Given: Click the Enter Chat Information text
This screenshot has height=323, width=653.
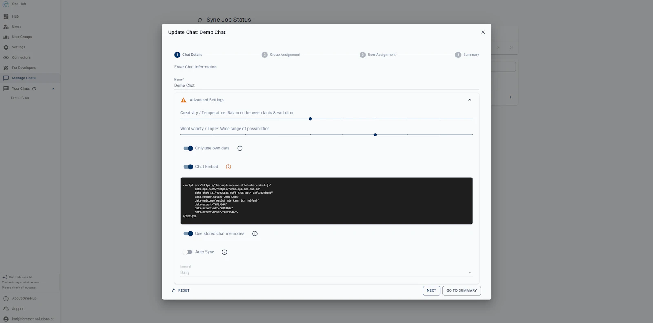Looking at the screenshot, I should 195,67.
